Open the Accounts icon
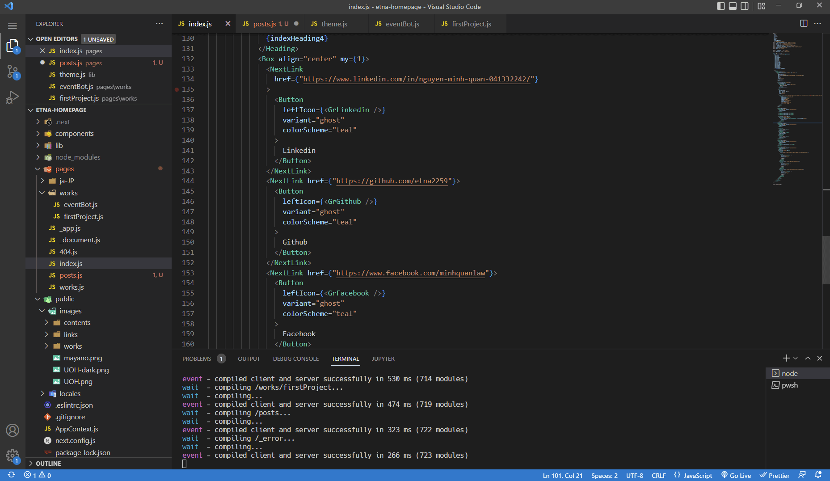Image resolution: width=830 pixels, height=481 pixels. (13, 430)
